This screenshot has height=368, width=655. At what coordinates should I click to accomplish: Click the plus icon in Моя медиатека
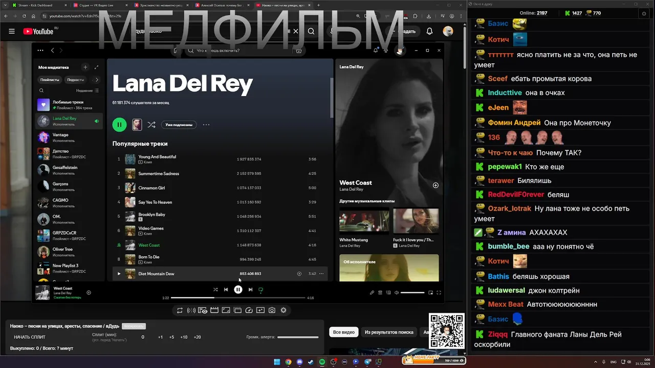(x=85, y=67)
